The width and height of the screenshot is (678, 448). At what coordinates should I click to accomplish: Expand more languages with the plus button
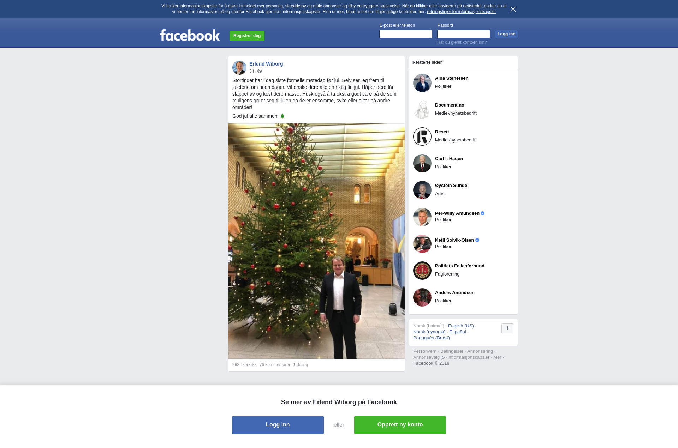507,328
